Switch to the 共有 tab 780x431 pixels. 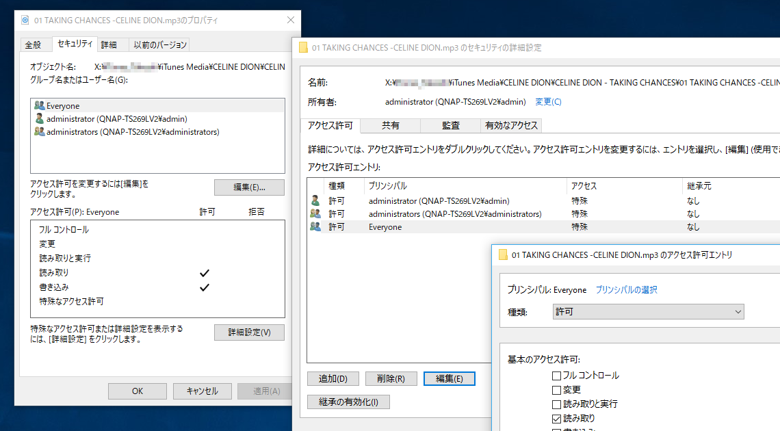[391, 126]
